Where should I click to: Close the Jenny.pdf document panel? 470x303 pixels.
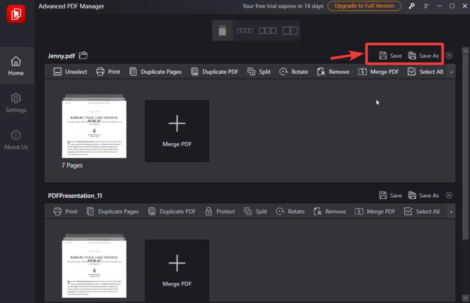point(449,55)
